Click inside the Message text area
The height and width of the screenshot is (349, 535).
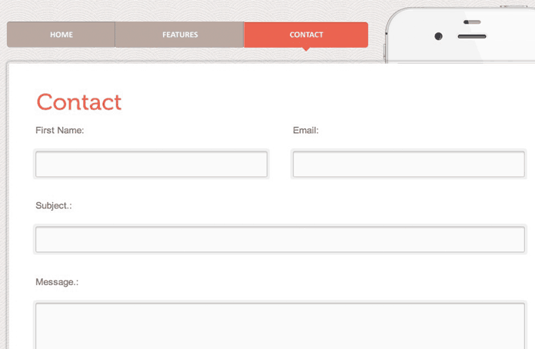[x=280, y=326]
